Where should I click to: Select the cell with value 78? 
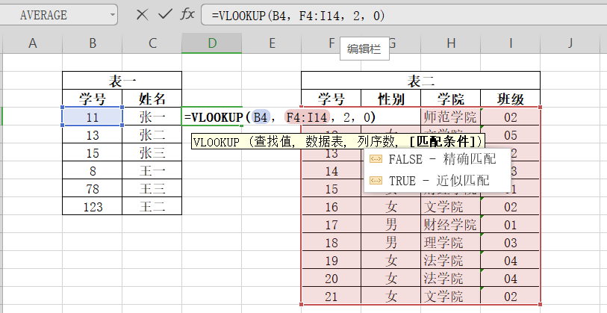(93, 188)
